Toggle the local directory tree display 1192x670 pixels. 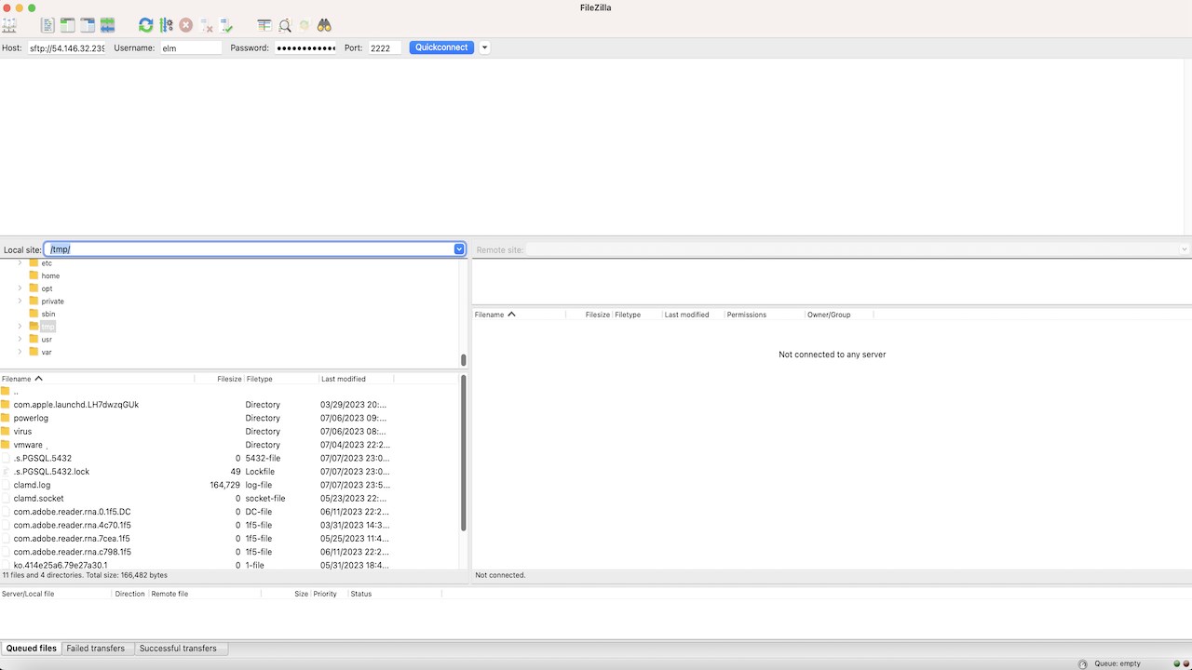[x=67, y=25]
